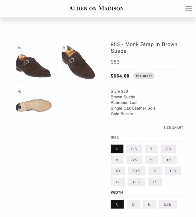Select width D
This screenshot has height=217, width=196.
point(133,204)
